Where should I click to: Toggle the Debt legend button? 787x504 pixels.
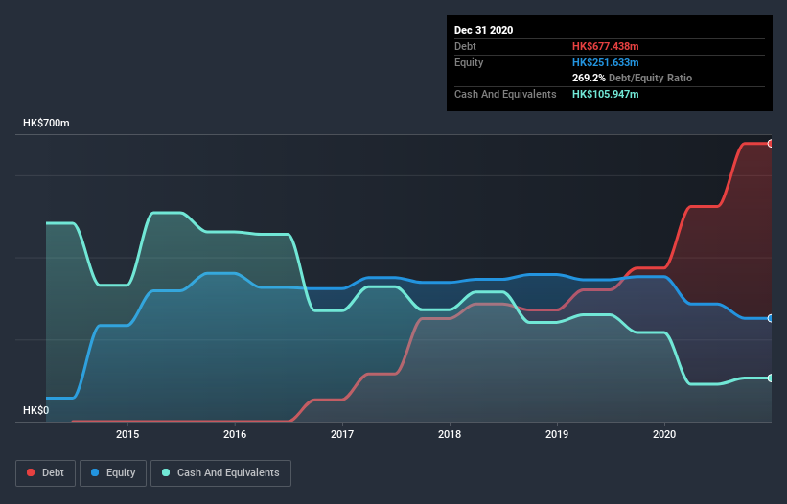click(46, 473)
